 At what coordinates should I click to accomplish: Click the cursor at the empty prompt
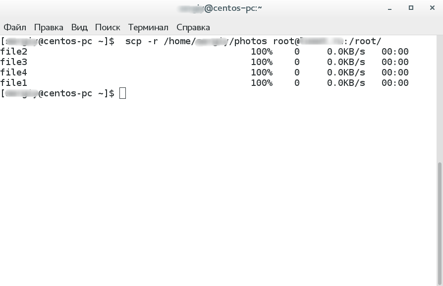point(123,93)
